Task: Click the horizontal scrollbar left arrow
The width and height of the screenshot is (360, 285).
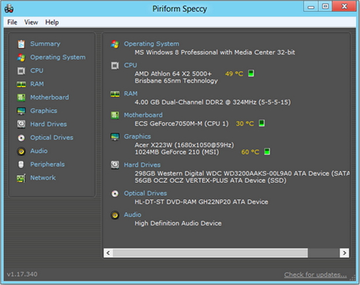Action: point(108,253)
